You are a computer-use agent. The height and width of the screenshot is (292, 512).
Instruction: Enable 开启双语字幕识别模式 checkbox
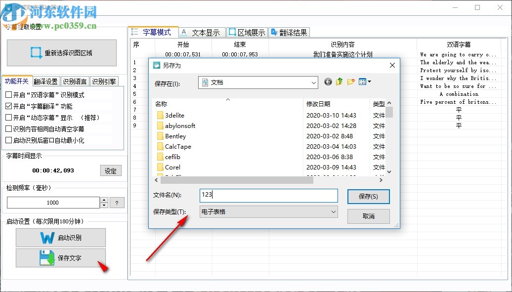click(8, 95)
